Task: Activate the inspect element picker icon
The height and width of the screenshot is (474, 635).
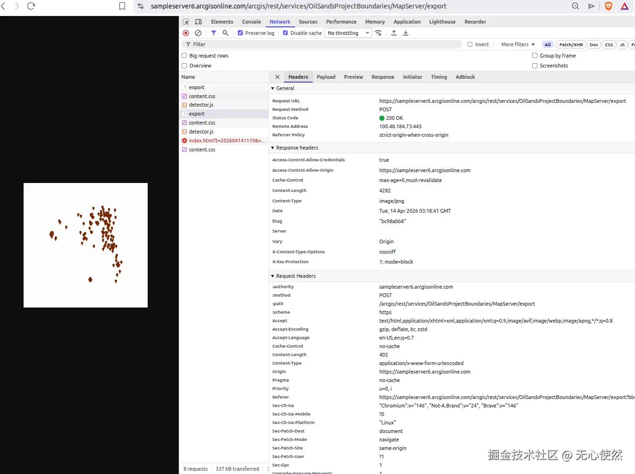Action: (x=186, y=22)
